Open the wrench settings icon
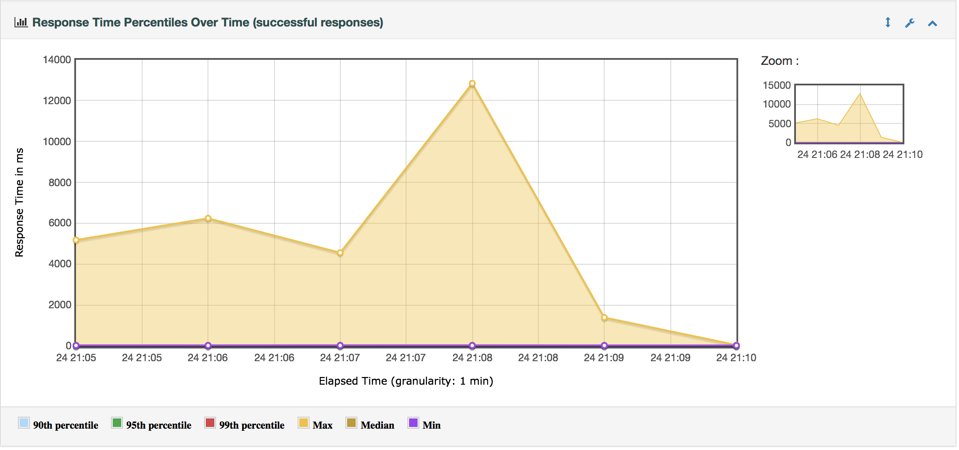 tap(909, 23)
